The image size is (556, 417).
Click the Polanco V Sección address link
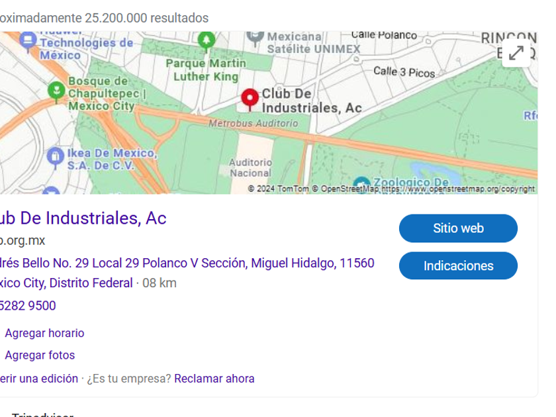point(187,263)
